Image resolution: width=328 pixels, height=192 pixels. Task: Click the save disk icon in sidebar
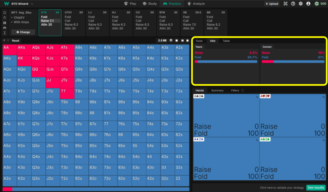(x=4, y=23)
